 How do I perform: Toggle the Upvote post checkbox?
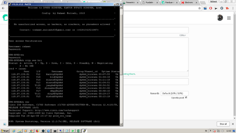tap(186, 97)
